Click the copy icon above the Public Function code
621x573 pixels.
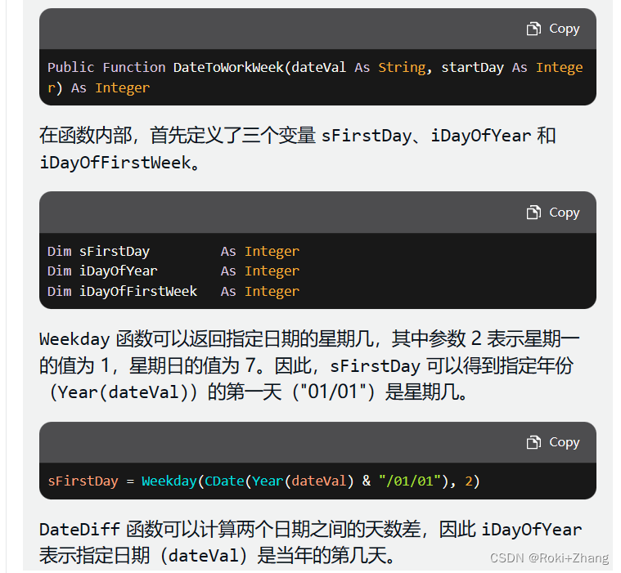coord(533,29)
